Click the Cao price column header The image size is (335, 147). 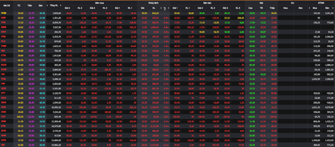[x=250, y=8]
